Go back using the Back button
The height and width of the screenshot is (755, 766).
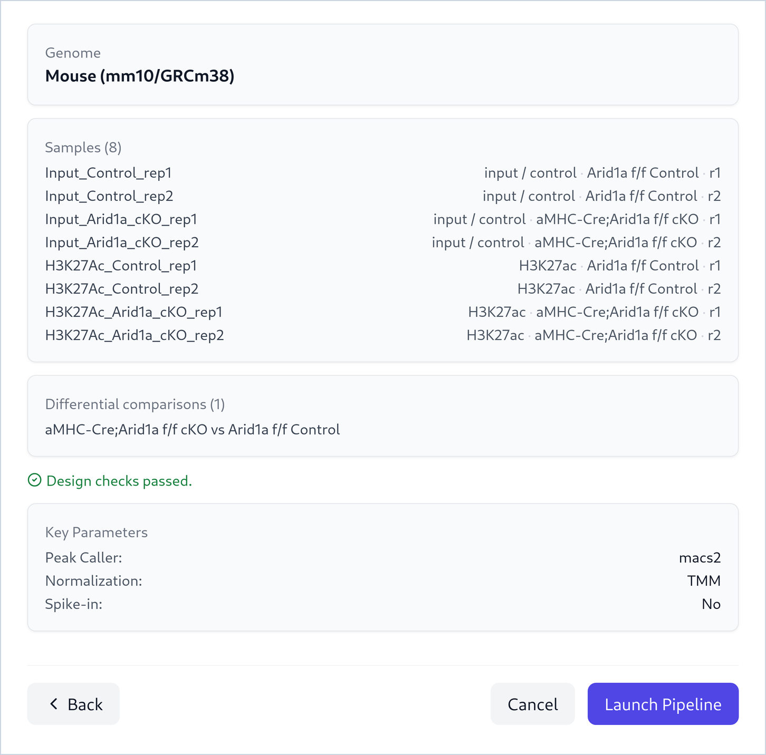[73, 704]
